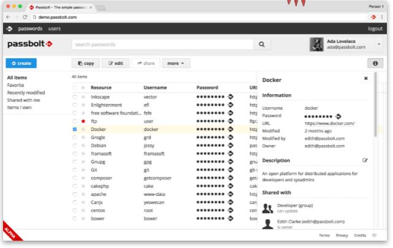393x248 pixels.
Task: Sort the table by the Username column header
Action: (155, 88)
